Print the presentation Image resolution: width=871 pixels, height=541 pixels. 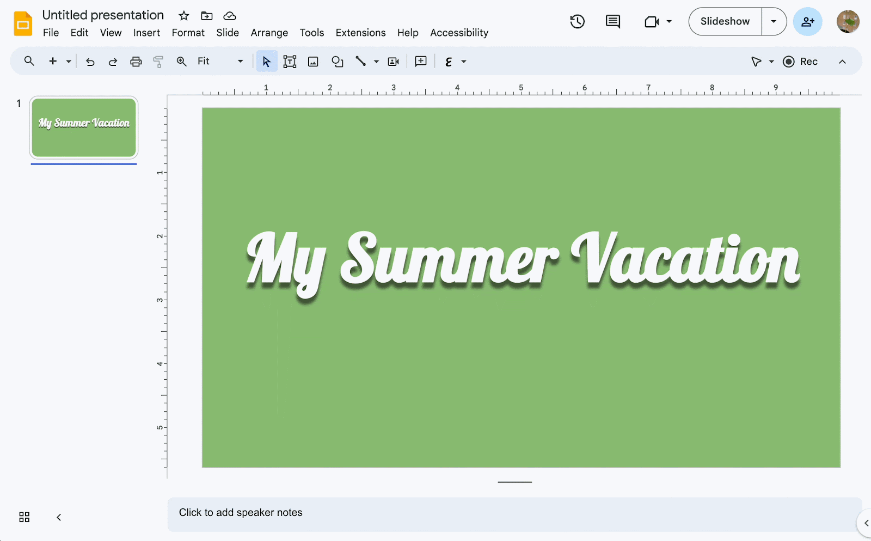[136, 62]
